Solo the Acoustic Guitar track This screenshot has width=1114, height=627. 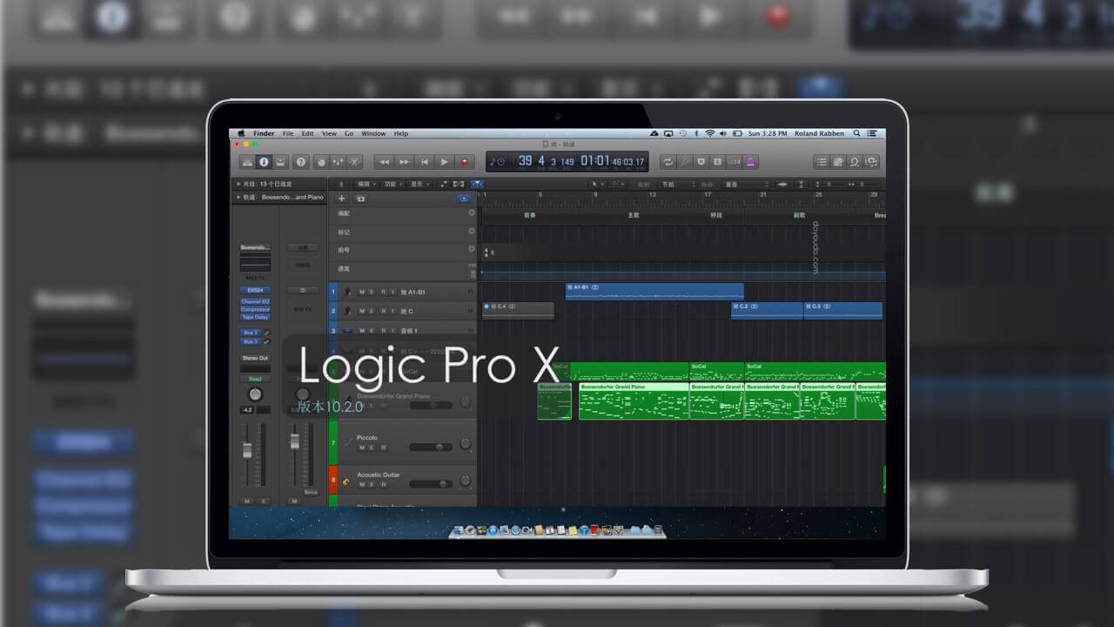pos(372,483)
